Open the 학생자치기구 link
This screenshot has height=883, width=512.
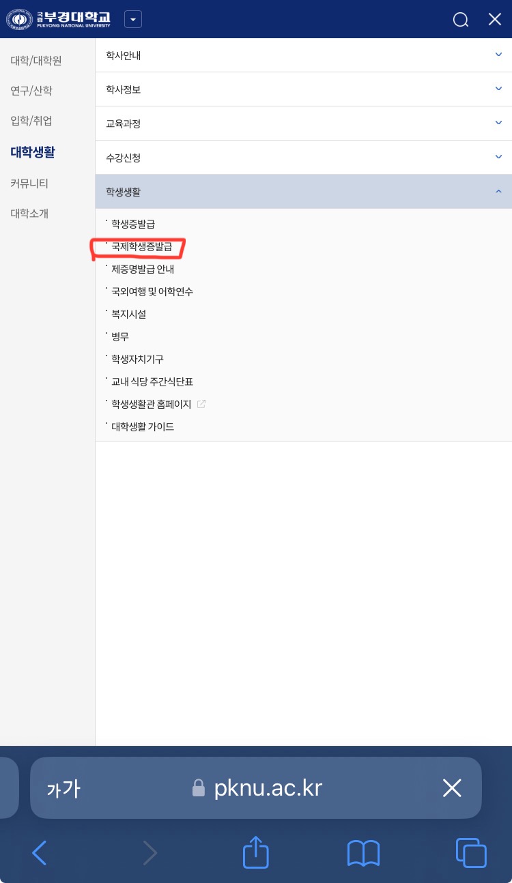pos(137,359)
